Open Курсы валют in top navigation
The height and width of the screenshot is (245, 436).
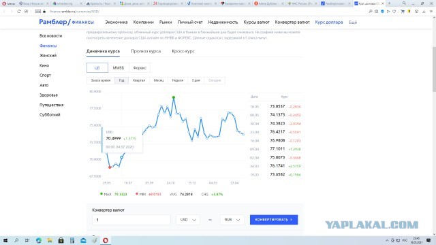click(256, 22)
